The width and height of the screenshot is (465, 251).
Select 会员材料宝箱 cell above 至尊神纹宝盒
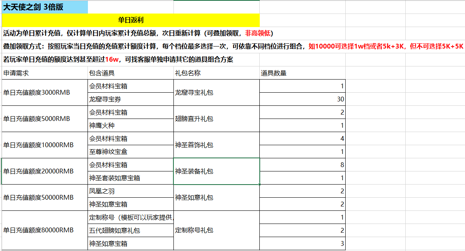tap(131, 138)
